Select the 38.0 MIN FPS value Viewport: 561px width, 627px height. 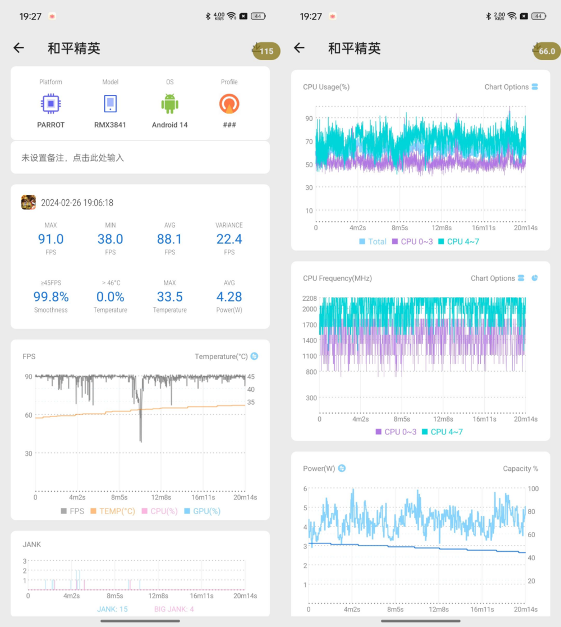coord(111,239)
